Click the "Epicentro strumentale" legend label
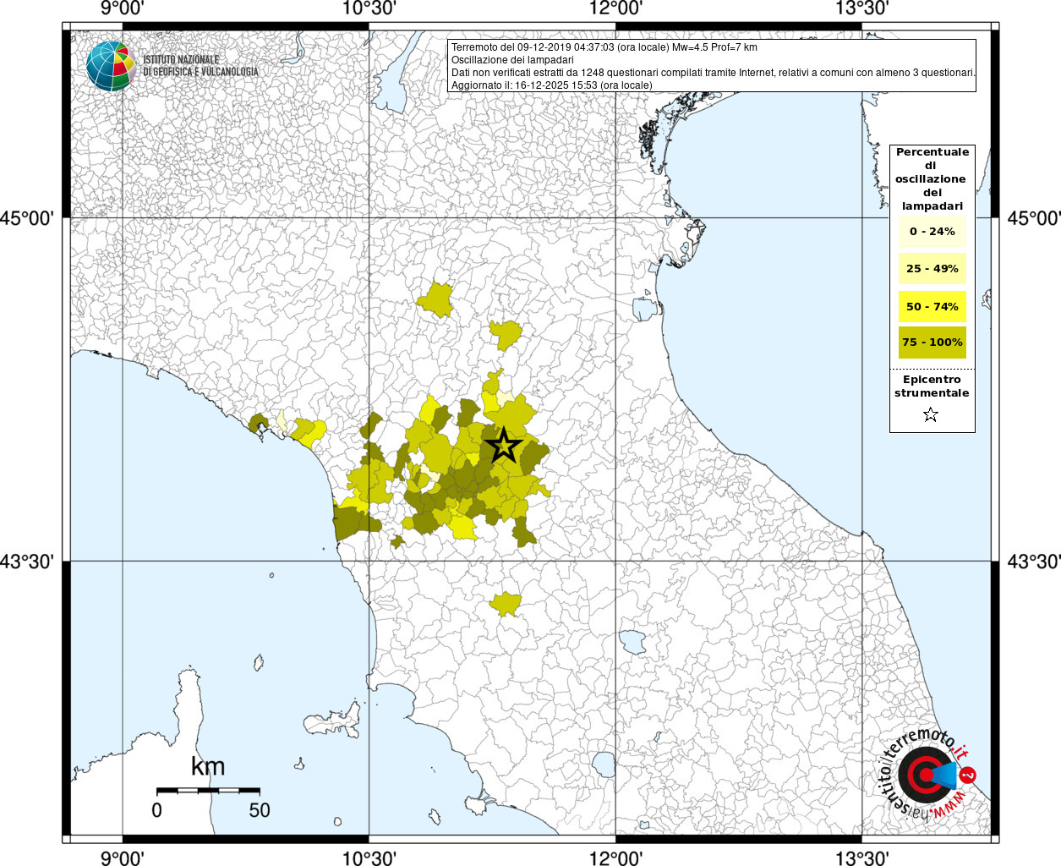 click(932, 386)
